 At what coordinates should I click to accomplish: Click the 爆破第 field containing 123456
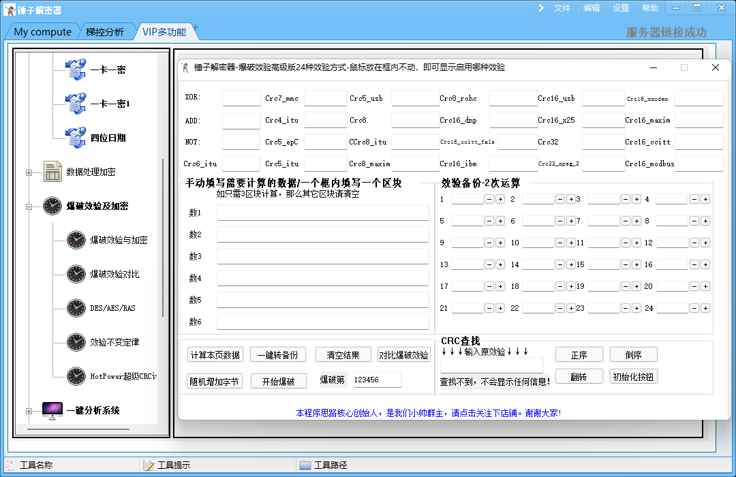(x=377, y=380)
